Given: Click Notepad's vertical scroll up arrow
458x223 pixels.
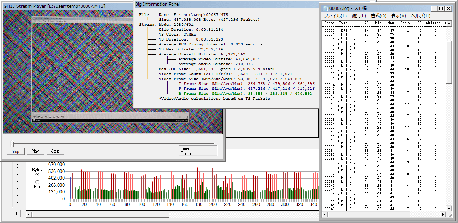Looking at the screenshot, I should tap(449, 24).
